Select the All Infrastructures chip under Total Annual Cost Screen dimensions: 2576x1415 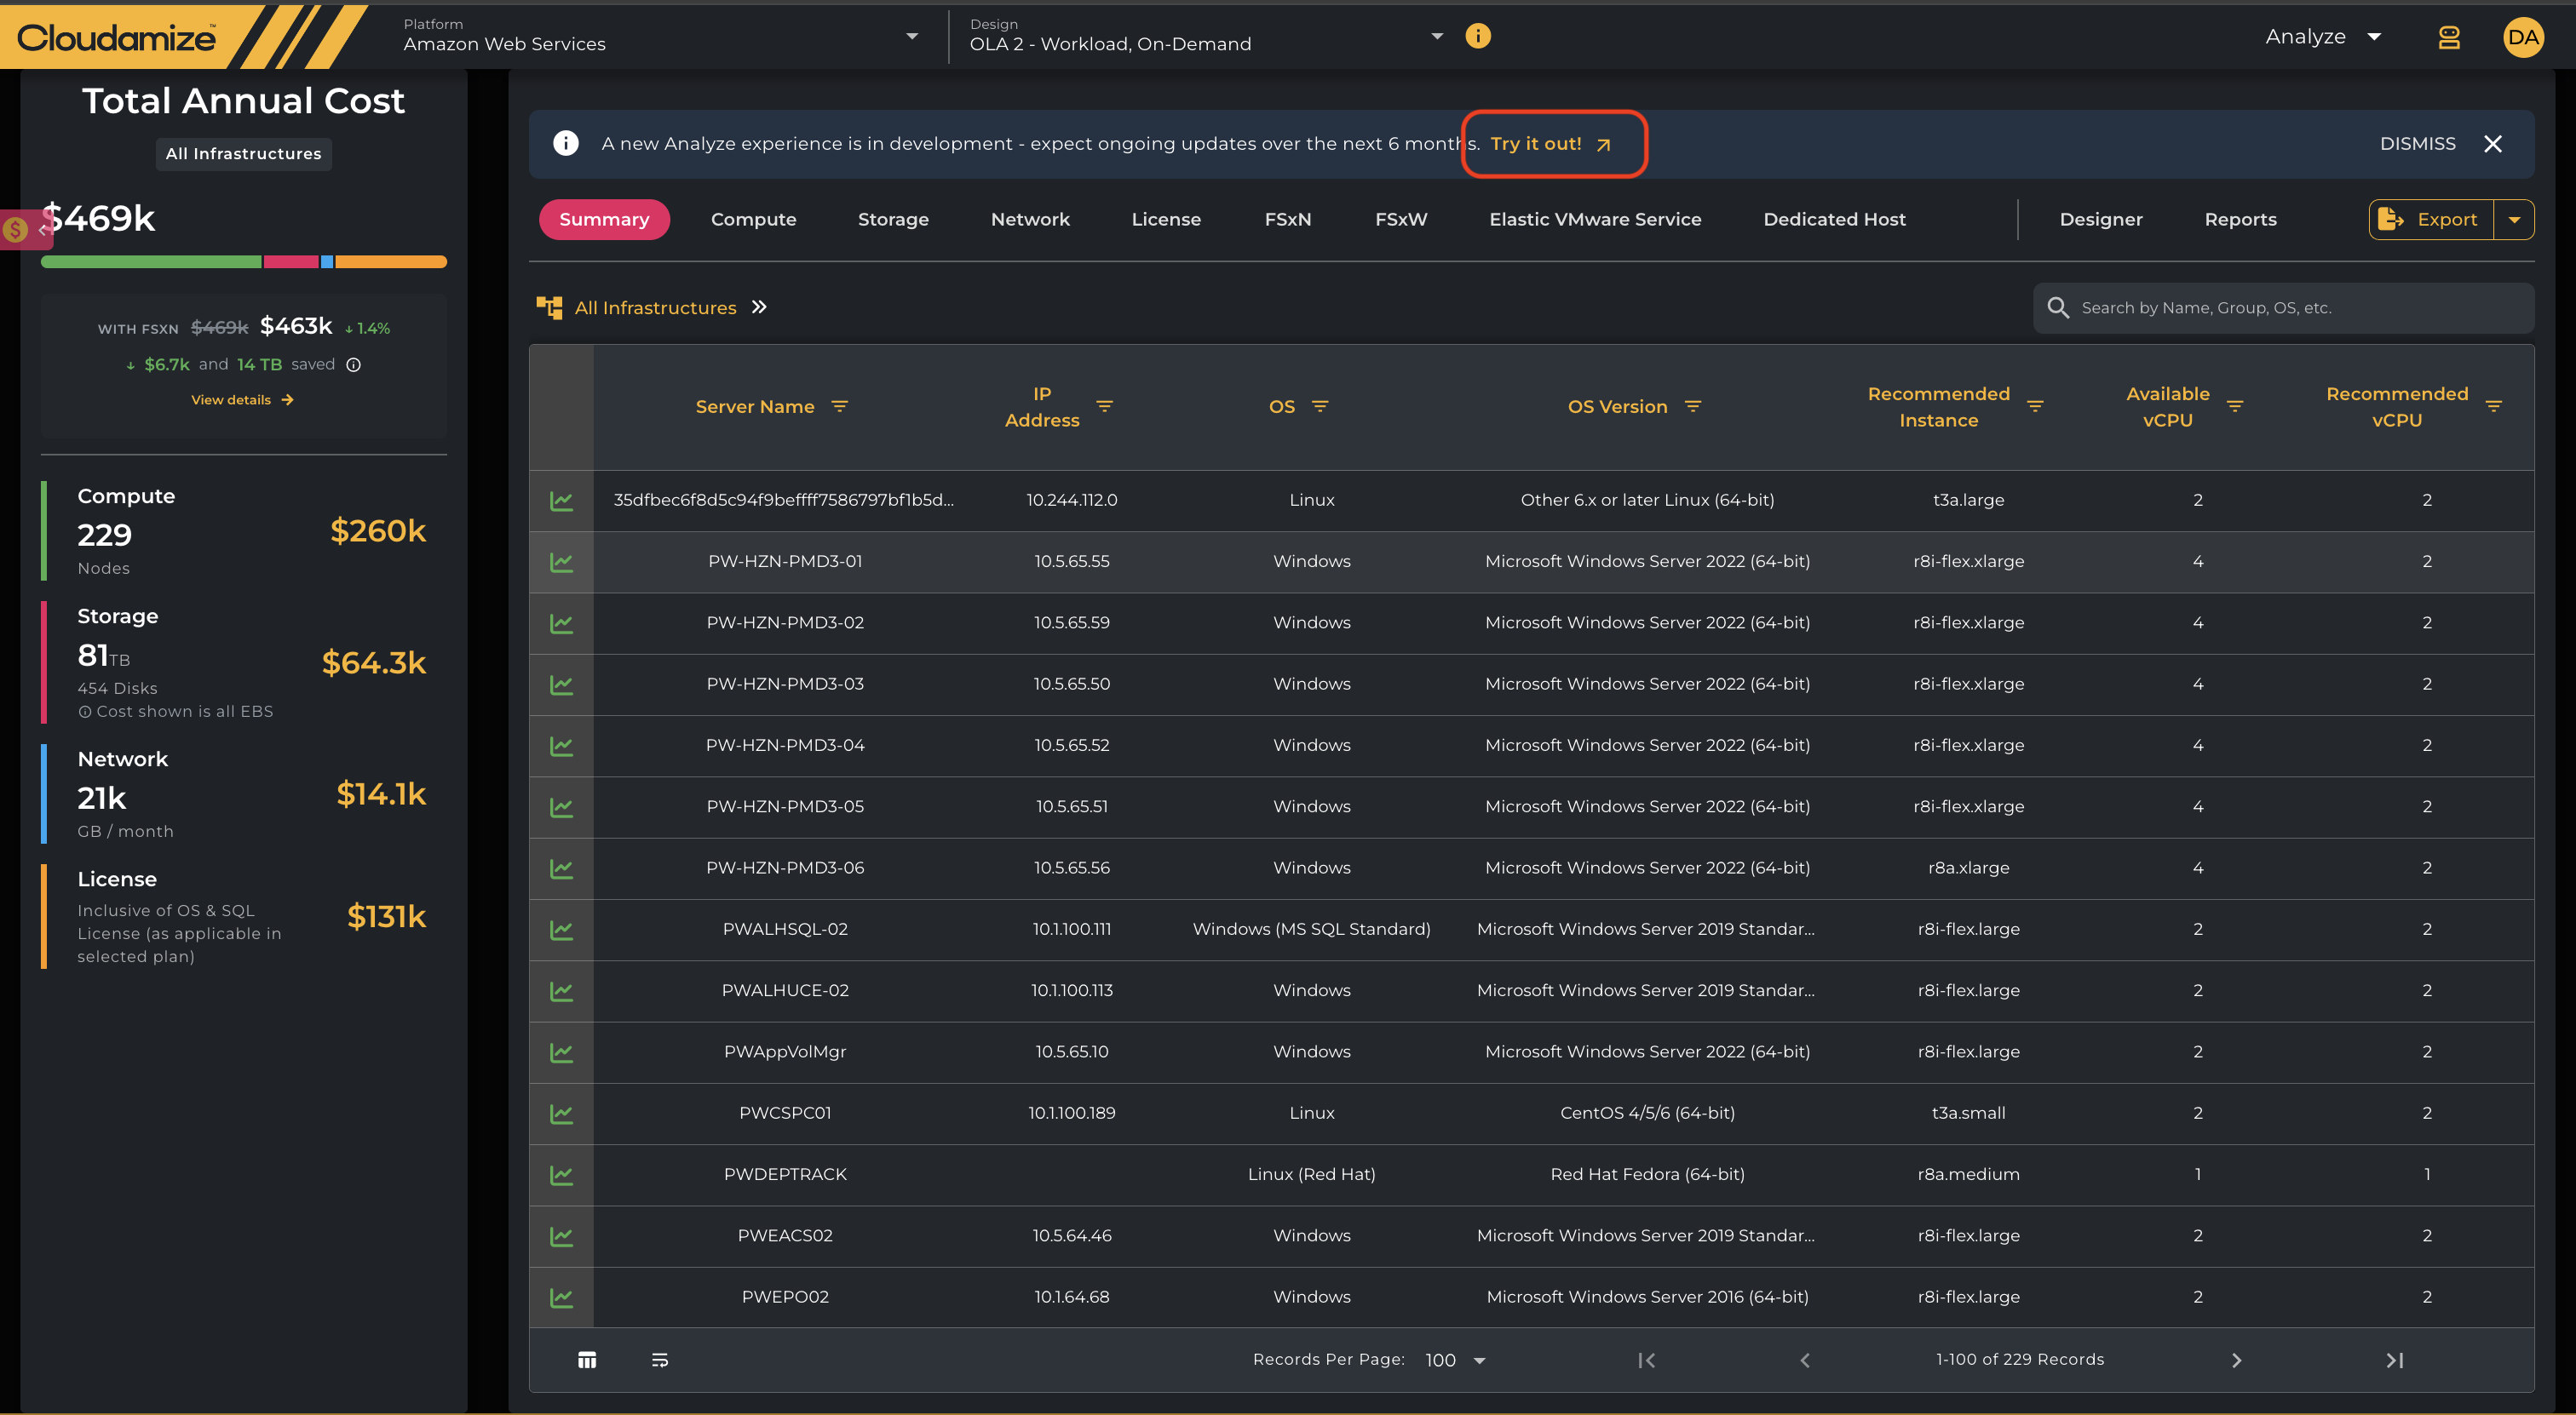point(243,154)
